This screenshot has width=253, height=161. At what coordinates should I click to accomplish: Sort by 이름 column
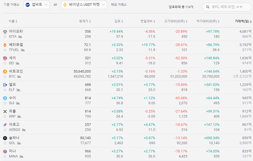pyautogui.click(x=13, y=21)
